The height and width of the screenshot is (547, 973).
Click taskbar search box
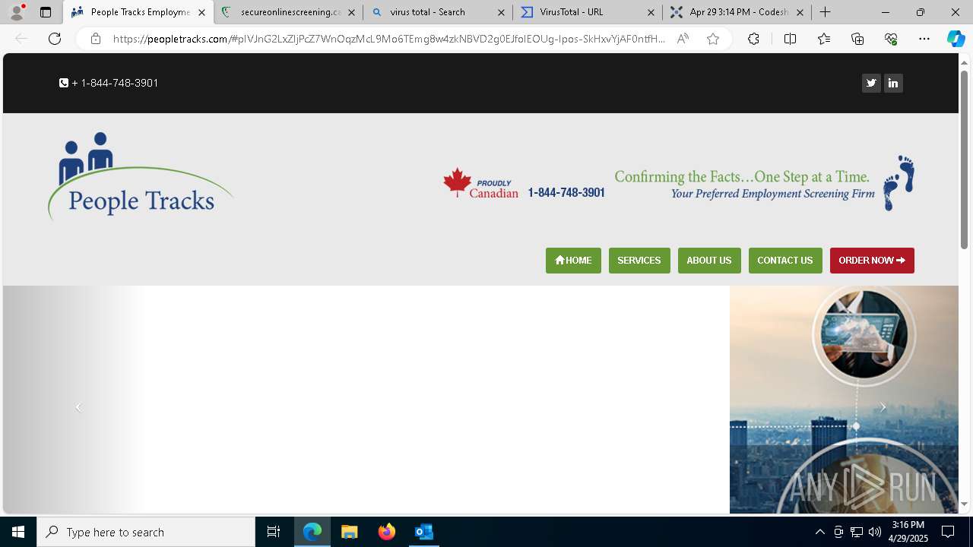pyautogui.click(x=146, y=532)
